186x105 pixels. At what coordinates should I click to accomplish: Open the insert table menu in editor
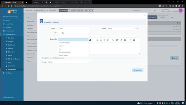point(117,40)
